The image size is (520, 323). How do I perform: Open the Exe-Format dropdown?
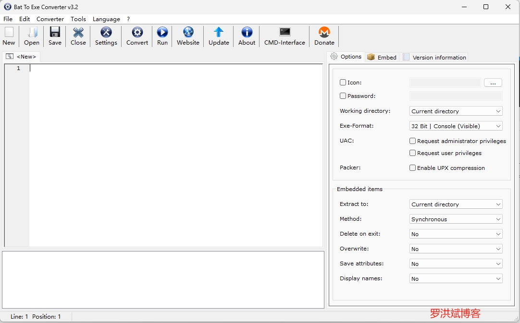tap(456, 126)
